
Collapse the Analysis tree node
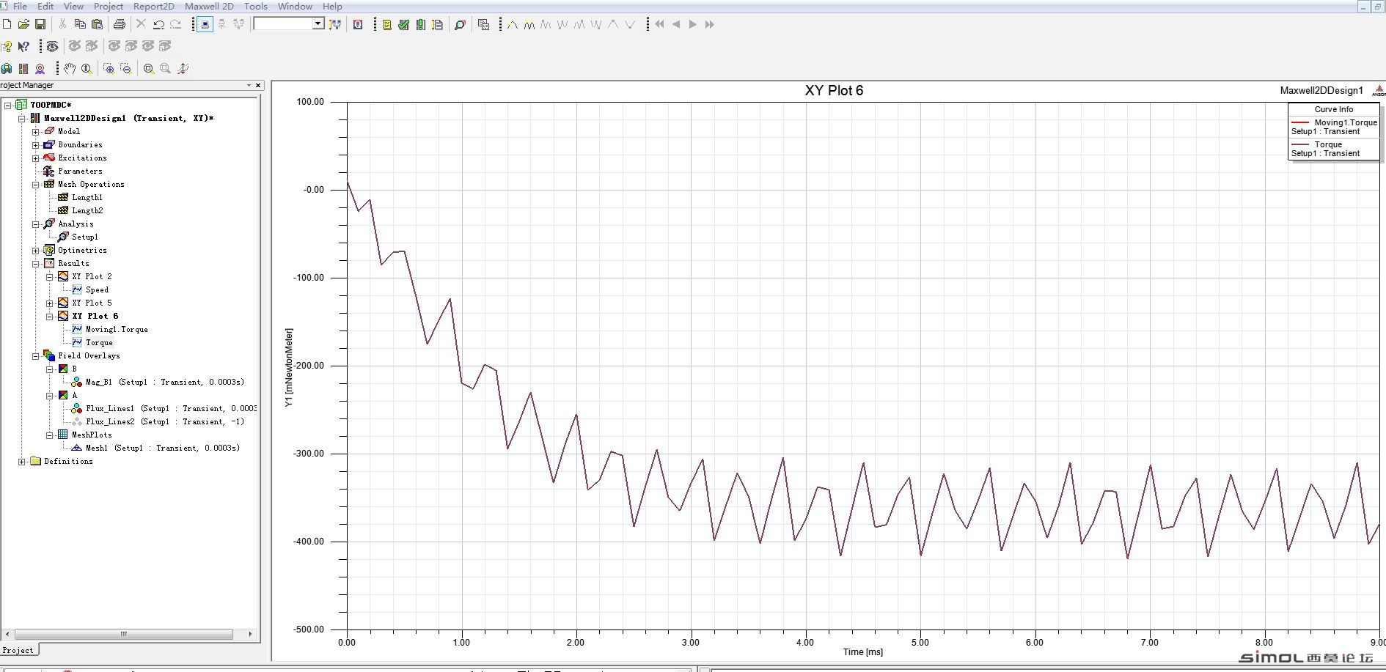pyautogui.click(x=35, y=224)
